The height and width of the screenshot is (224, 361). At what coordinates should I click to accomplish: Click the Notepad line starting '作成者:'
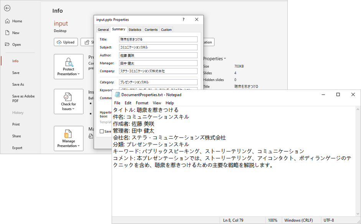pyautogui.click(x=134, y=124)
